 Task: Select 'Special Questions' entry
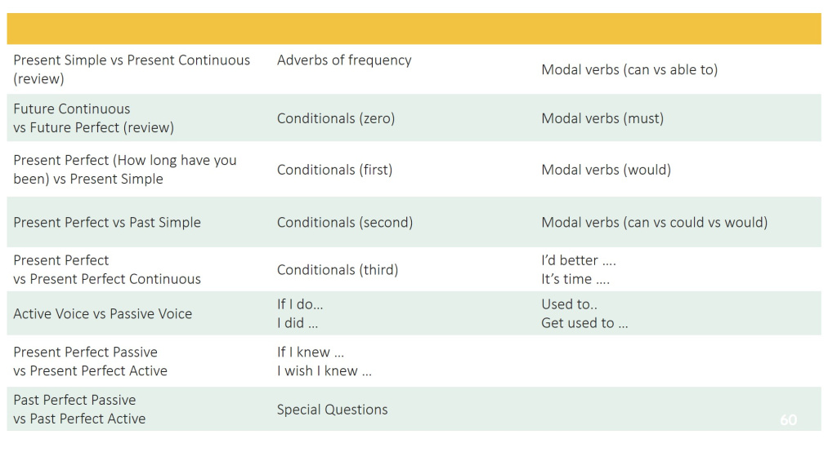pos(332,410)
